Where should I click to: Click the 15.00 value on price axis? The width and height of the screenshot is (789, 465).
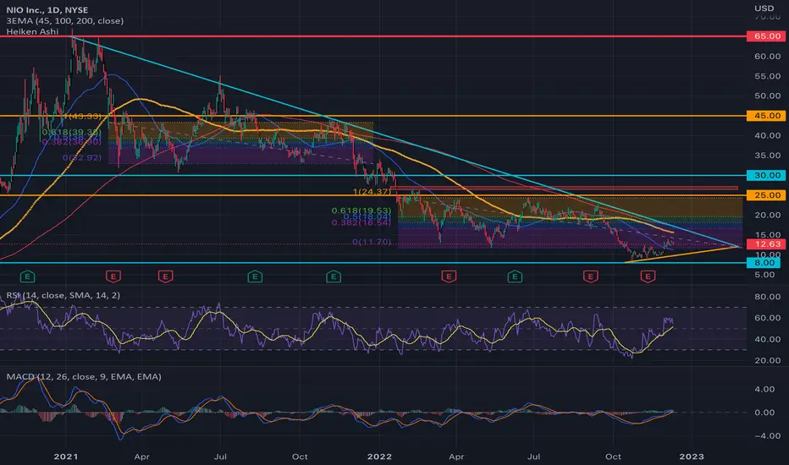pos(767,235)
